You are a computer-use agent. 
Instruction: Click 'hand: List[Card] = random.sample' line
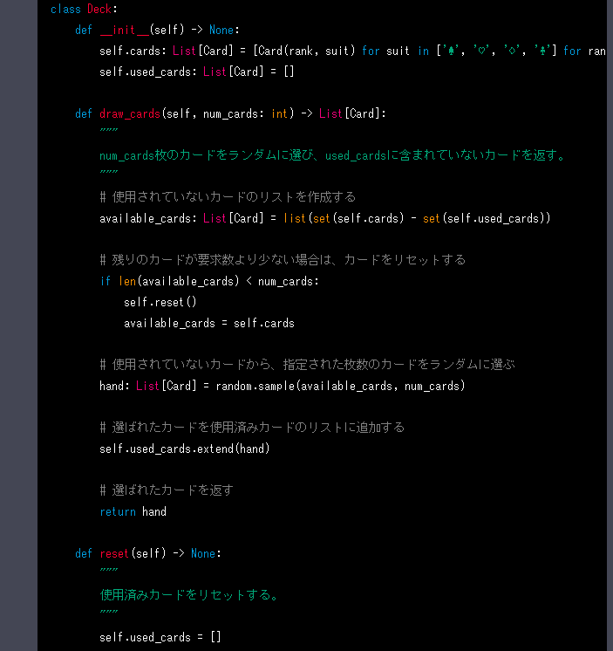pyautogui.click(x=282, y=386)
